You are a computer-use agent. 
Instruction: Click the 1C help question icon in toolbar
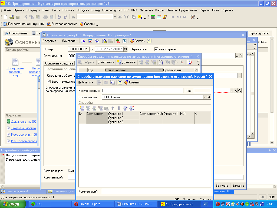click(140, 17)
